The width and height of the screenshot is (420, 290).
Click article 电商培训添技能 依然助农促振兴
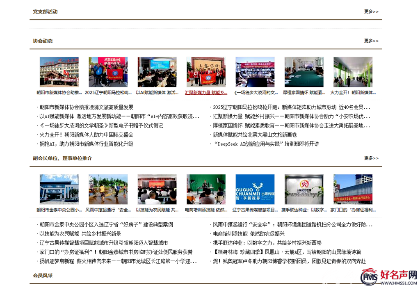[249, 233]
